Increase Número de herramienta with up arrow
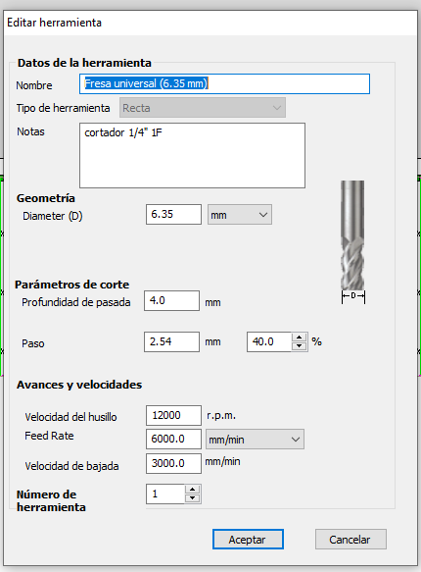Viewport: 421px width, 572px height. coord(193,490)
